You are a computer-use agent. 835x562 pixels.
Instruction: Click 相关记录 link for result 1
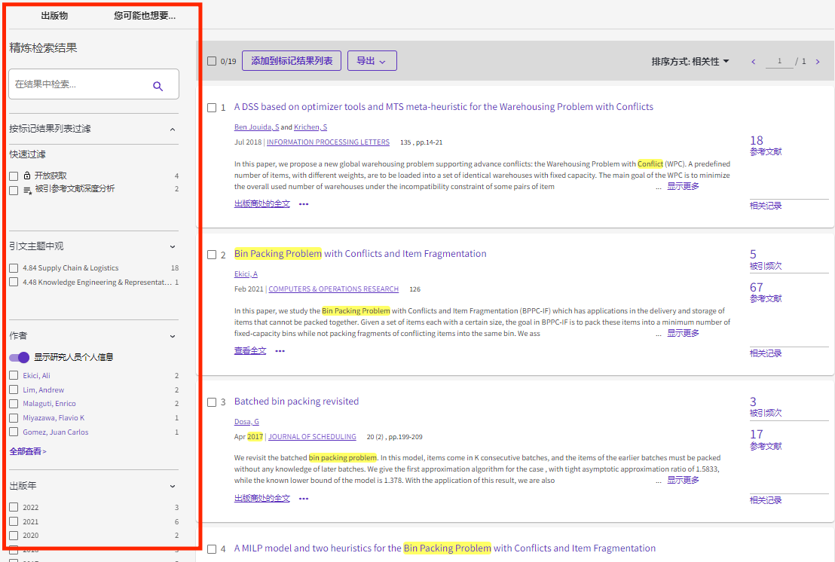pos(765,206)
